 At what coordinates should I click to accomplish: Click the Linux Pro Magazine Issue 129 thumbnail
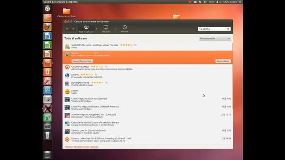click(x=67, y=108)
